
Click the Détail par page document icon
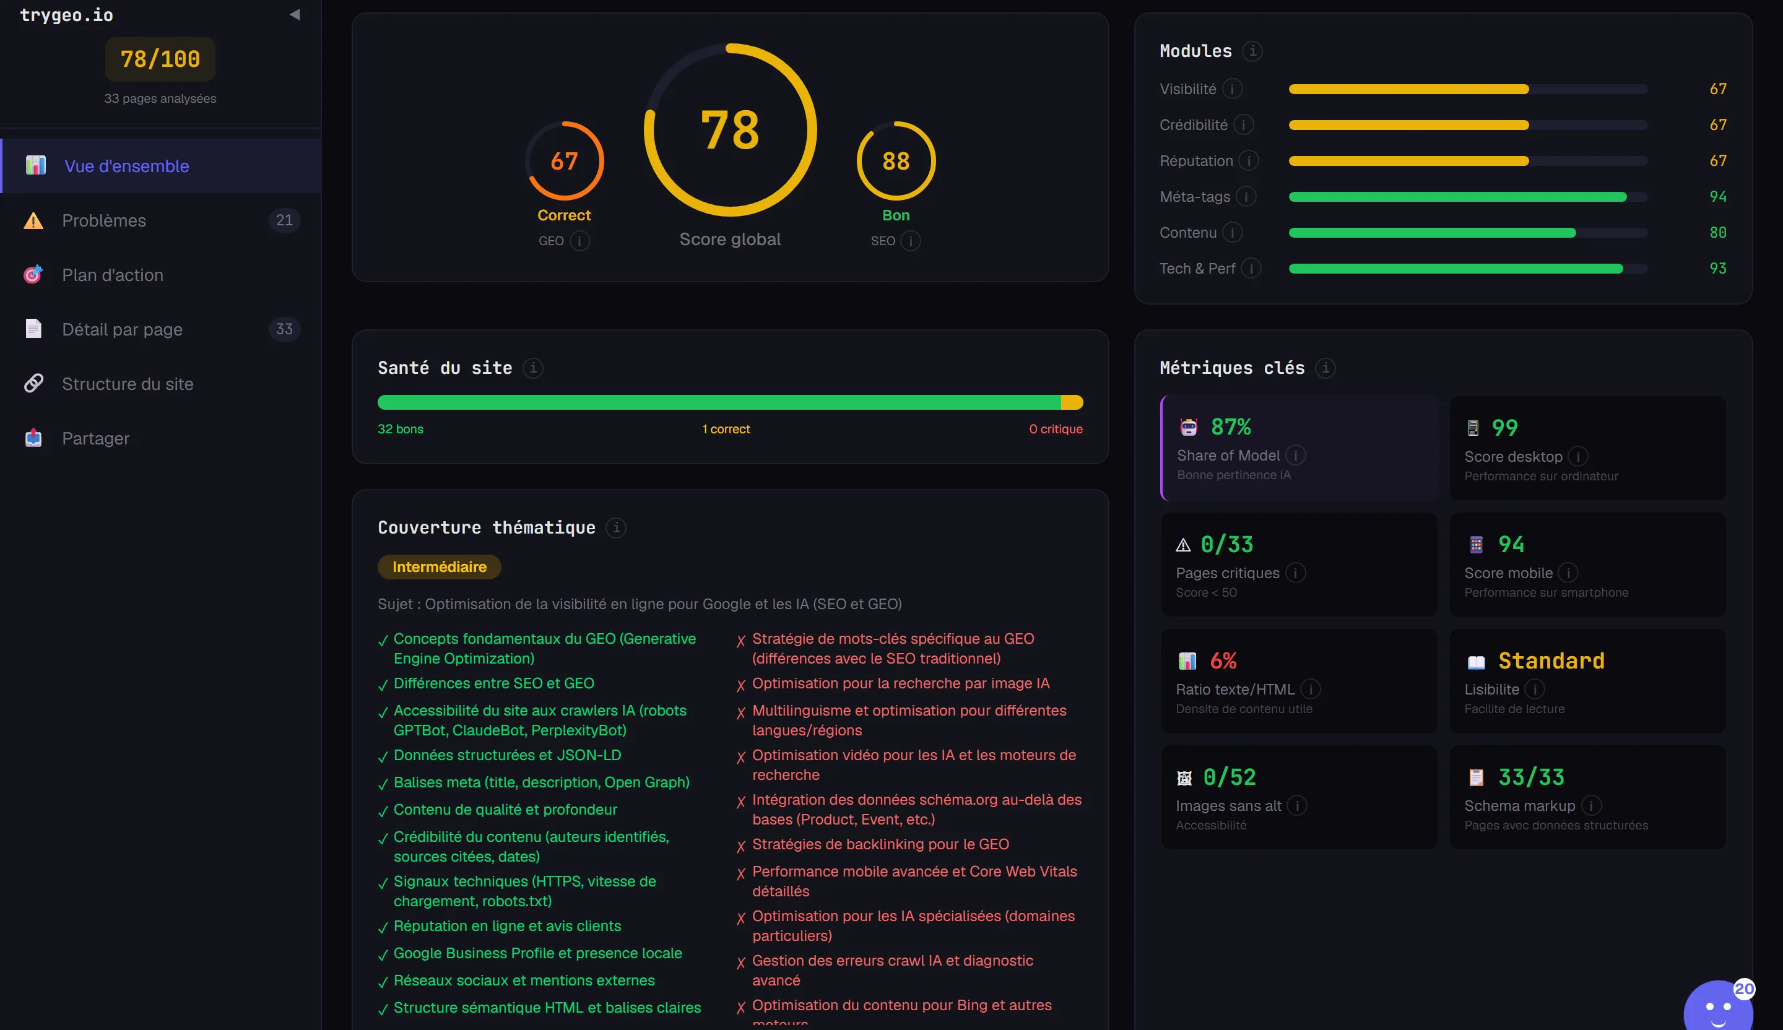(33, 329)
